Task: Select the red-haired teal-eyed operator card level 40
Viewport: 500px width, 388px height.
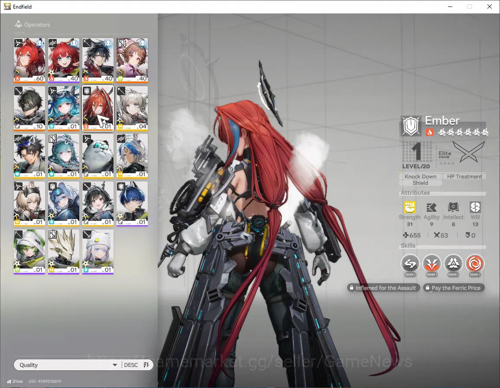Action: (x=64, y=60)
